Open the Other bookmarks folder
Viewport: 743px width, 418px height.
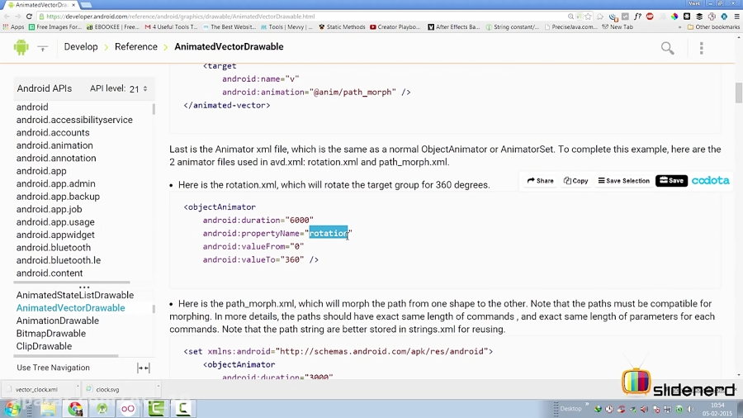(713, 27)
